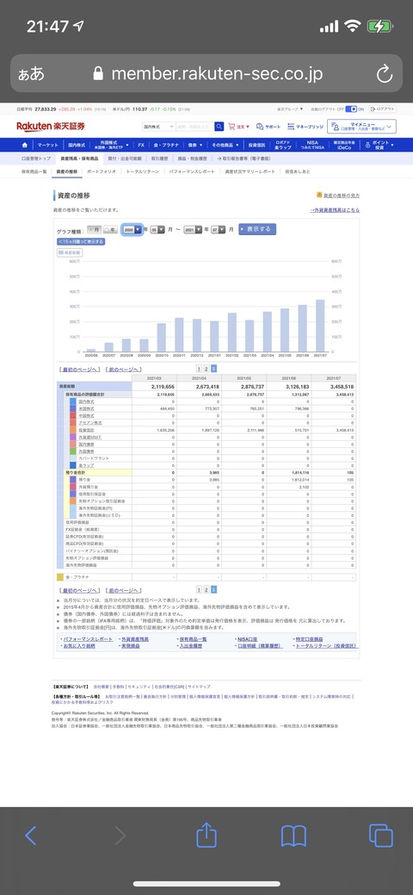Open Safari share sheet icon

206,836
